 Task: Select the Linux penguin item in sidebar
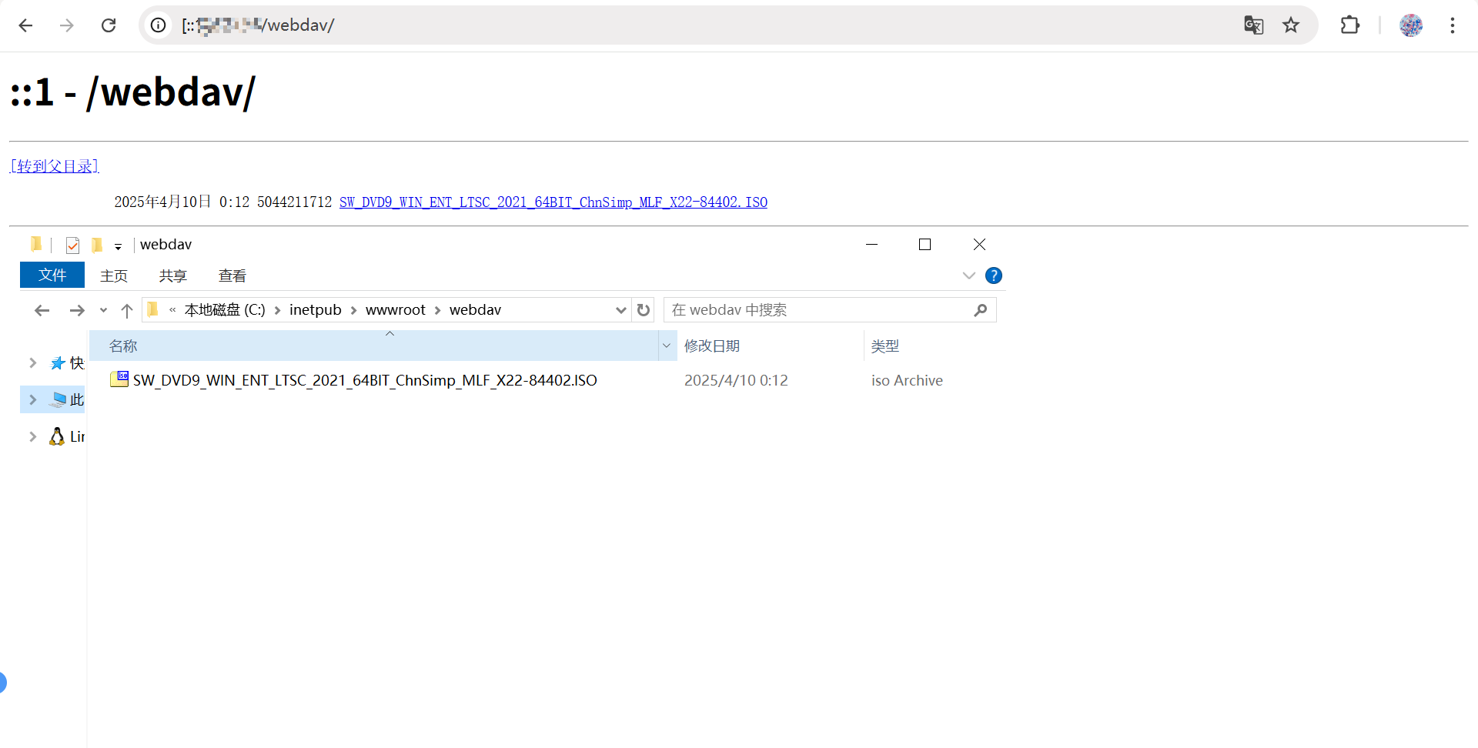click(57, 436)
